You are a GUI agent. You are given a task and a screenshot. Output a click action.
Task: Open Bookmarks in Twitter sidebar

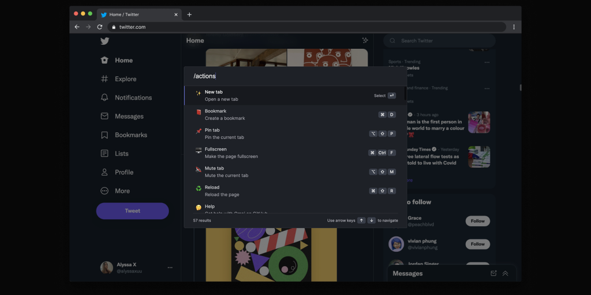click(124, 135)
